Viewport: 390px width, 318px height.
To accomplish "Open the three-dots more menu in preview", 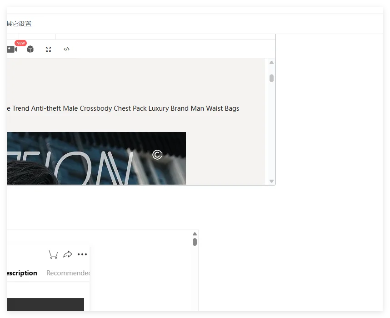I will [82, 254].
